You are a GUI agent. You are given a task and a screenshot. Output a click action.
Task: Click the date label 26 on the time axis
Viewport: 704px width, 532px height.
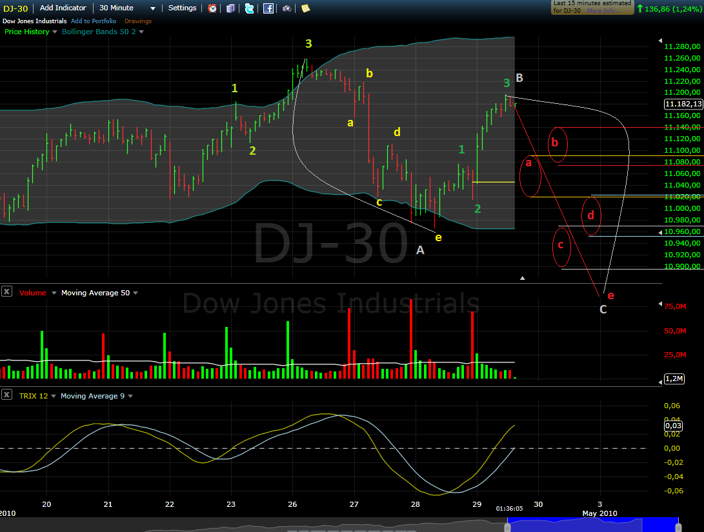click(292, 504)
